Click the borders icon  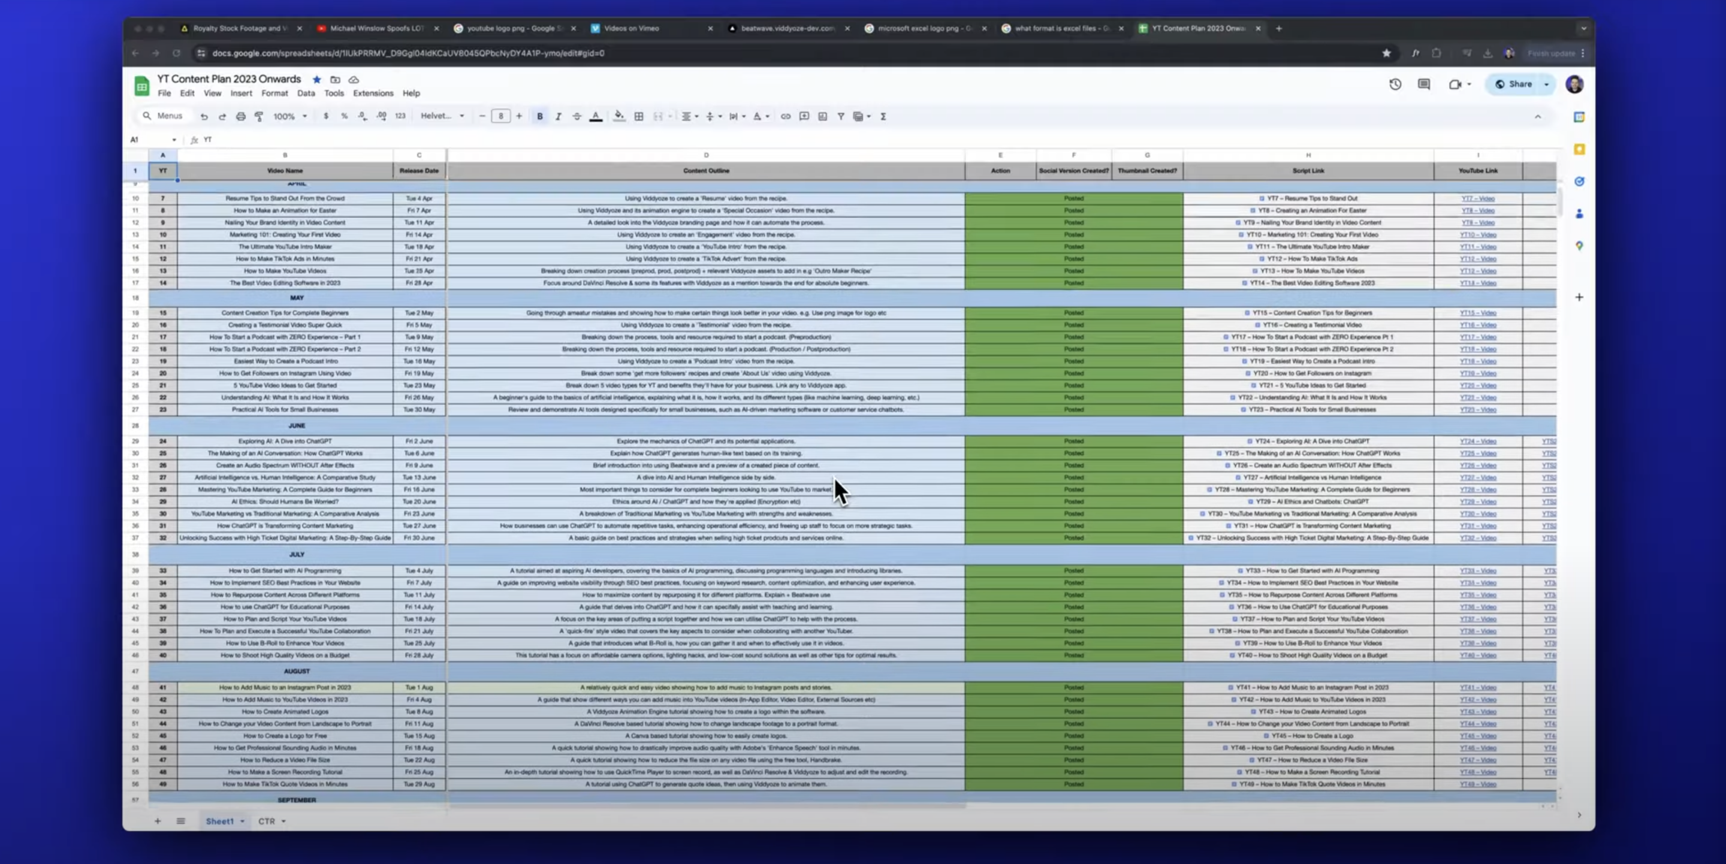point(638,117)
